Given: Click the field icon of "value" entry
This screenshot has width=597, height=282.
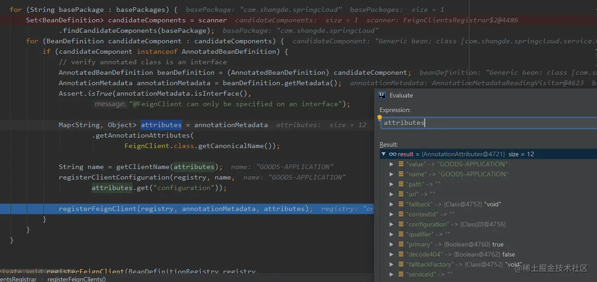Looking at the screenshot, I should click(x=401, y=164).
